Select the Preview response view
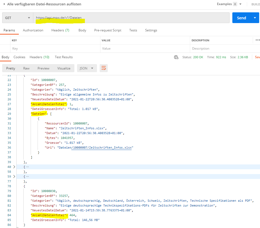This screenshot has width=260, height=228. click(43, 68)
